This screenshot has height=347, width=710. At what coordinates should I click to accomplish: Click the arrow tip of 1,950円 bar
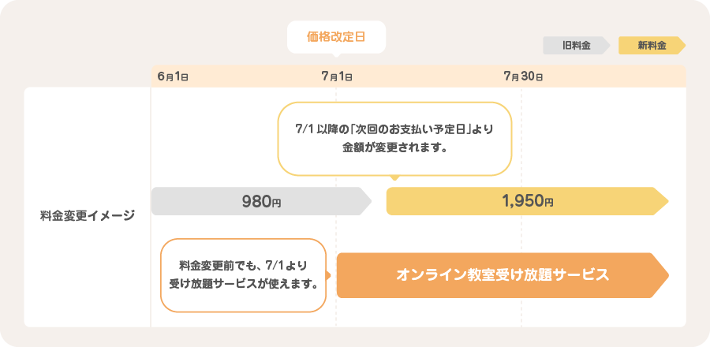[662, 201]
